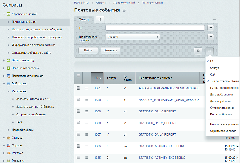
Task: Click the favorites star next to page title
Action: (x=124, y=10)
